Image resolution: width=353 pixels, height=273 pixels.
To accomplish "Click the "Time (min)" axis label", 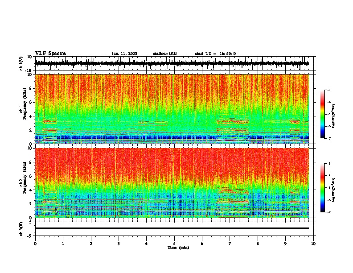I will [178, 248].
